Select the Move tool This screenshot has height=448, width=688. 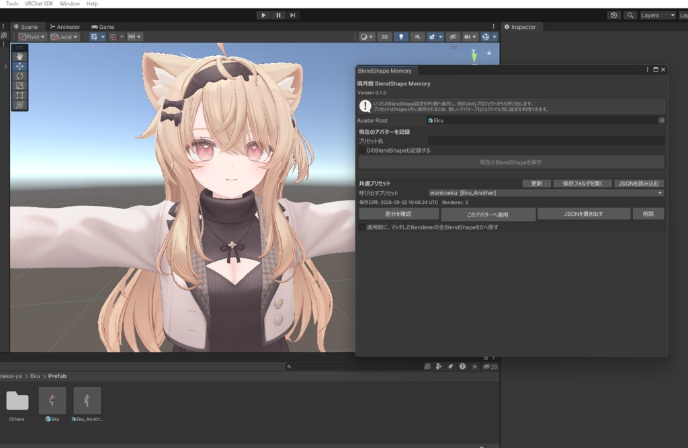[19, 67]
